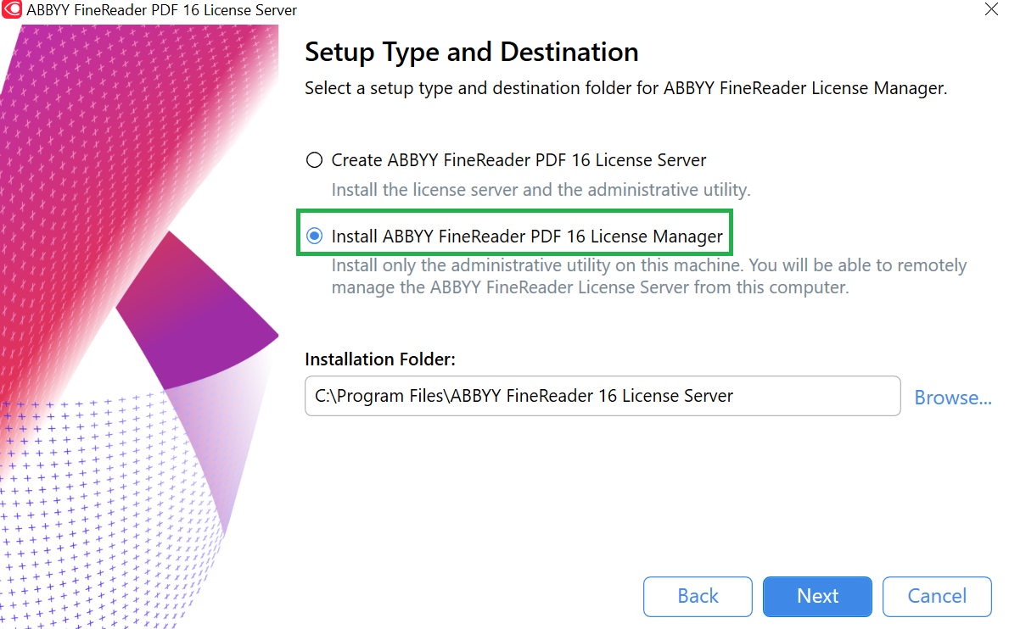Click the 'Install the license server' description text
Viewport: 1009px width, 629px height.
(x=541, y=190)
